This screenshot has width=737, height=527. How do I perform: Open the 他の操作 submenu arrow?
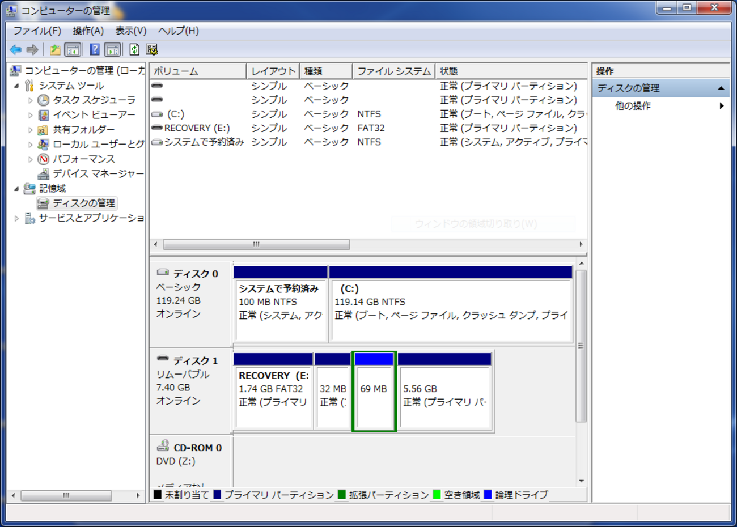[722, 106]
